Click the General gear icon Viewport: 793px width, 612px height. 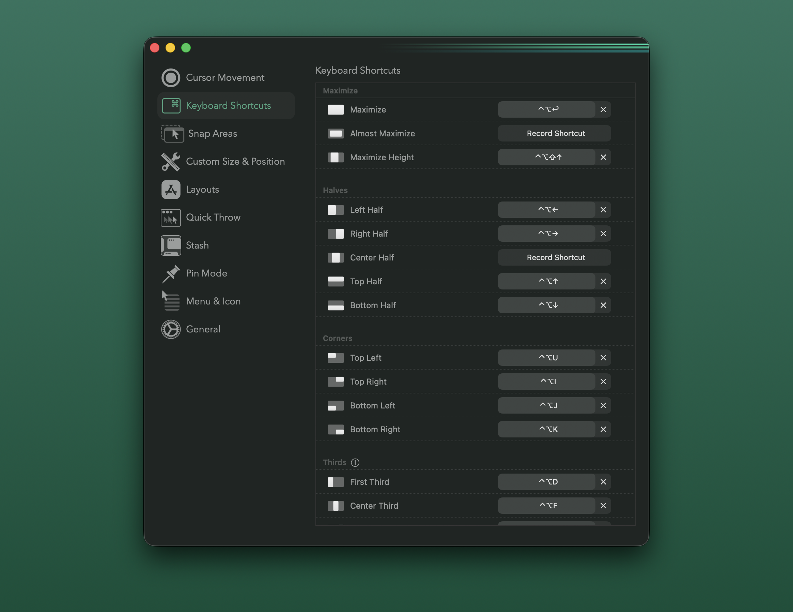(171, 329)
